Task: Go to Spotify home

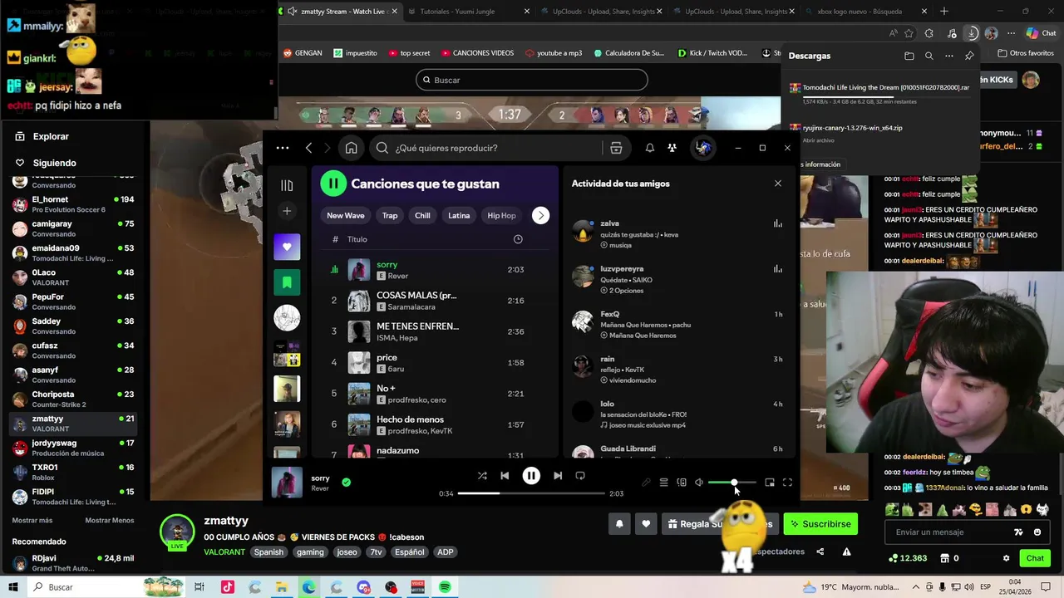Action: (x=352, y=148)
